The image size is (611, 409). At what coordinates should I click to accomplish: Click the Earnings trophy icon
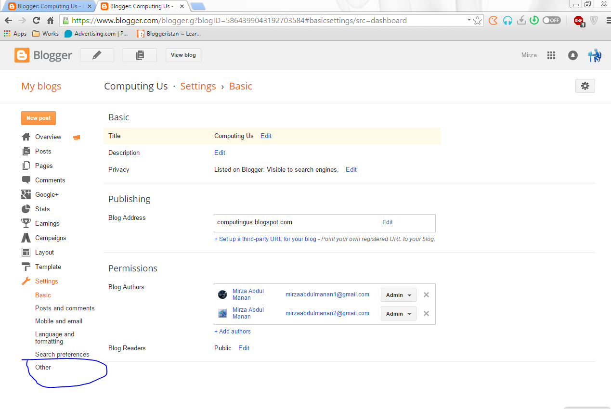coord(26,223)
